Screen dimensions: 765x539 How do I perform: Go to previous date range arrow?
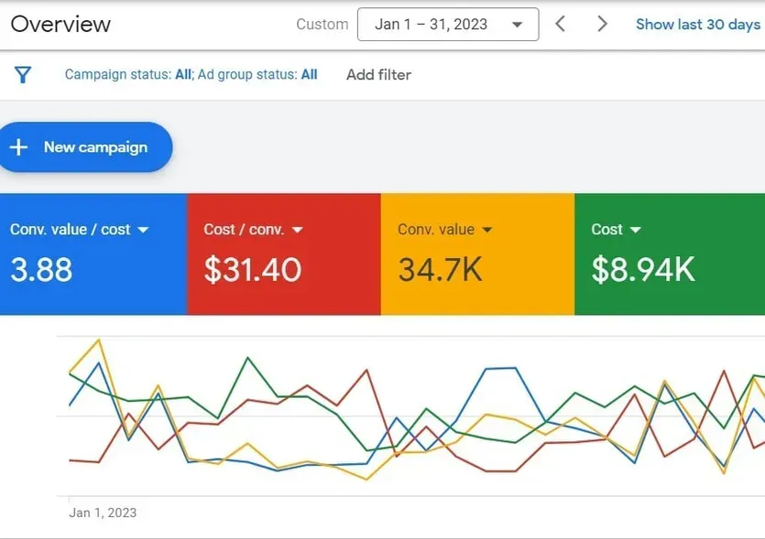561,24
